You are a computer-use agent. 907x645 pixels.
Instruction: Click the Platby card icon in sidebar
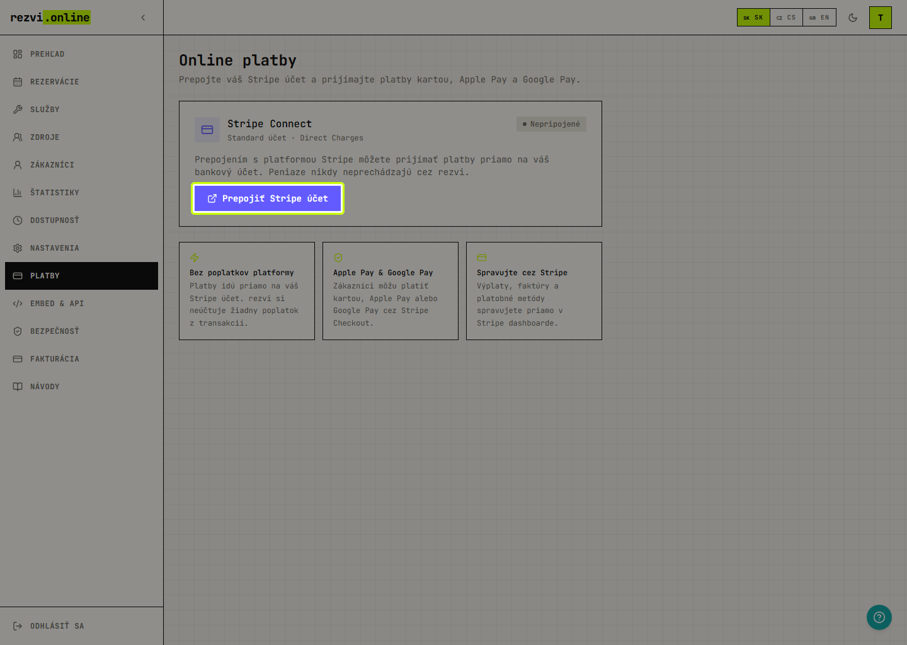[18, 276]
